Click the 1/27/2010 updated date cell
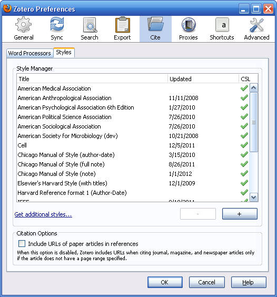The width and height of the screenshot is (277, 297). [x=182, y=107]
